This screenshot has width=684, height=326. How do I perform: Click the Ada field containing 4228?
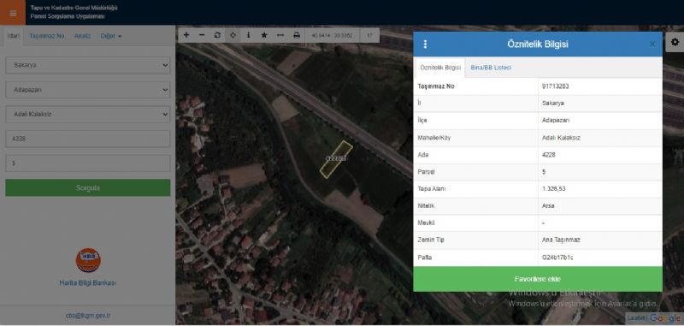(88, 139)
